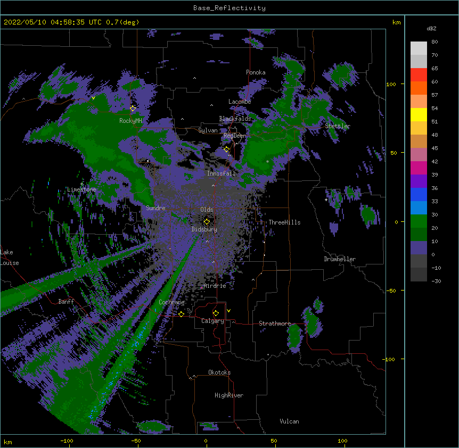
Task: Click the Calgary city label
Action: pyautogui.click(x=212, y=321)
